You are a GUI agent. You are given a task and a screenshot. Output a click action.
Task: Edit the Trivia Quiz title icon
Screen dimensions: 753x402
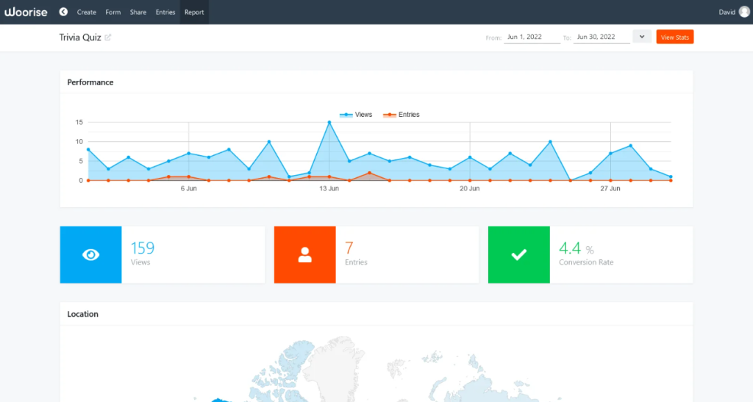pos(107,37)
